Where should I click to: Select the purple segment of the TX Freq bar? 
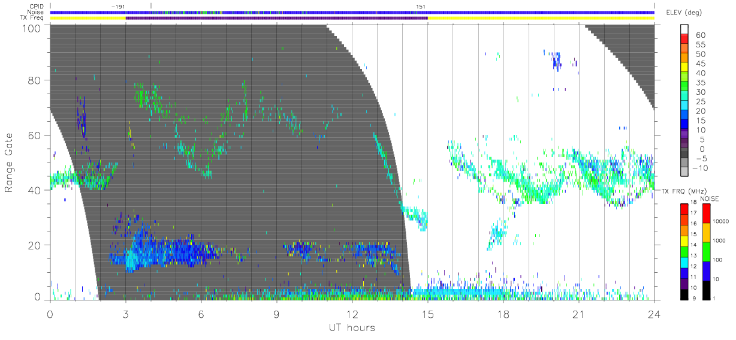point(276,18)
